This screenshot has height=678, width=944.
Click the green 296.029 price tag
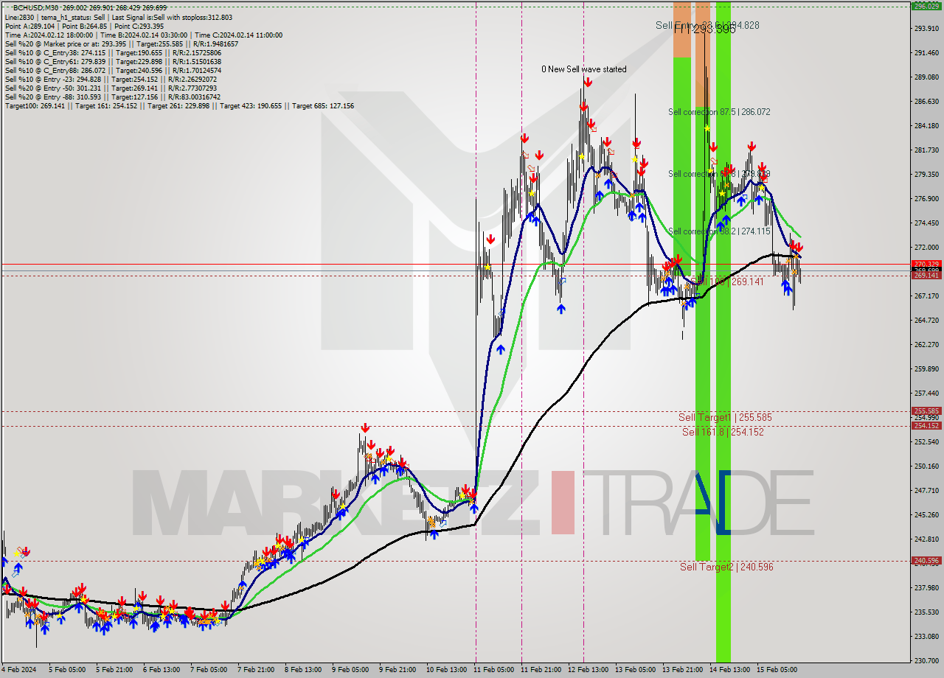pyautogui.click(x=926, y=6)
